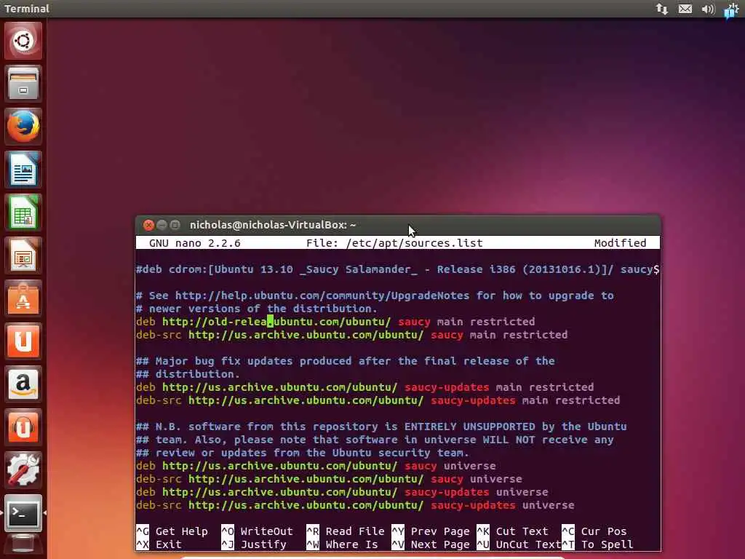This screenshot has width=745, height=559.
Task: Maximize the terminal window
Action: [175, 225]
